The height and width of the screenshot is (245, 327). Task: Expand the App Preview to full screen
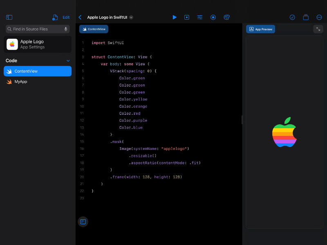click(318, 29)
